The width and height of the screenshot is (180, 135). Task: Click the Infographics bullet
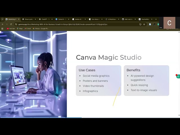click(90, 91)
